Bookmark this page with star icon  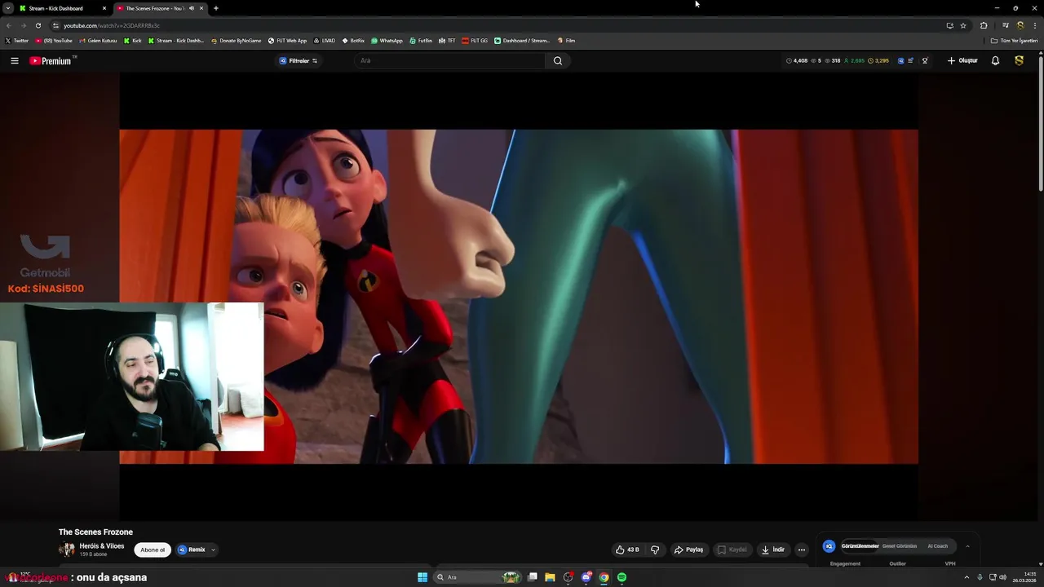tap(963, 25)
